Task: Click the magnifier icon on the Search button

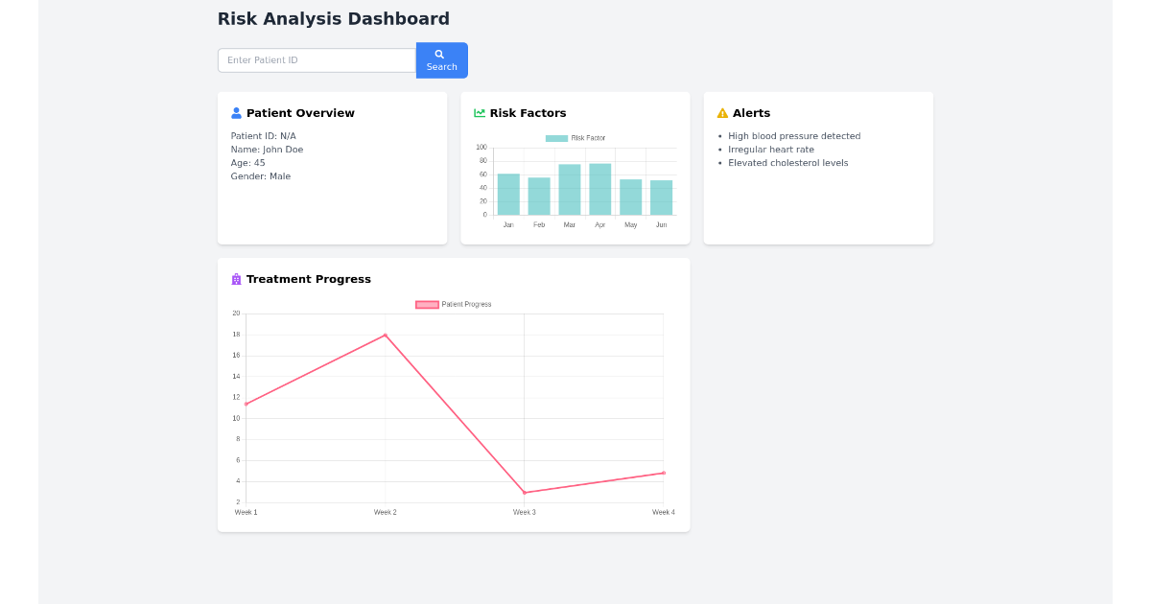Action: 440,53
